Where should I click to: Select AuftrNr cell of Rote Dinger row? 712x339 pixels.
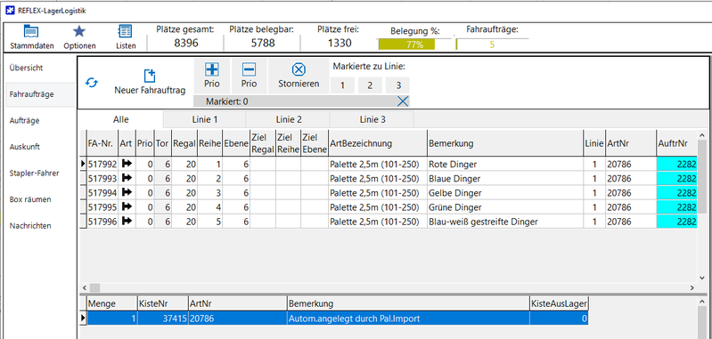click(x=677, y=165)
